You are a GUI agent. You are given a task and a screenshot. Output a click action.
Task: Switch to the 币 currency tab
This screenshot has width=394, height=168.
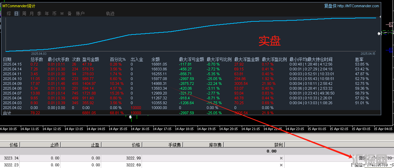[54, 13]
